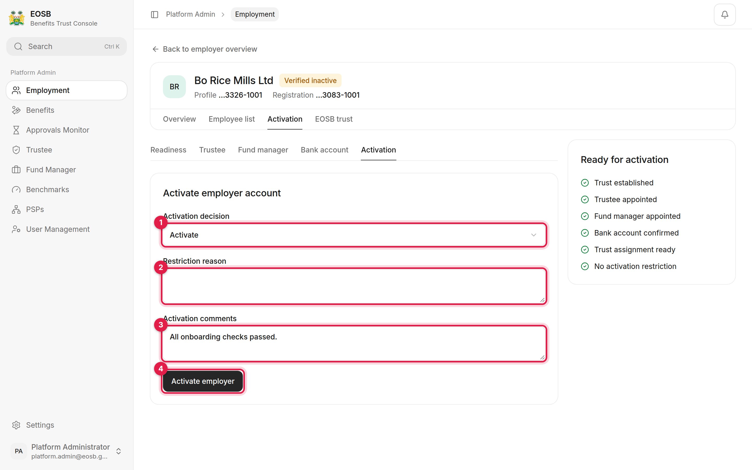Viewport: 752px width, 470px height.
Task: Click into the Restriction reason textarea
Action: pyautogui.click(x=354, y=286)
